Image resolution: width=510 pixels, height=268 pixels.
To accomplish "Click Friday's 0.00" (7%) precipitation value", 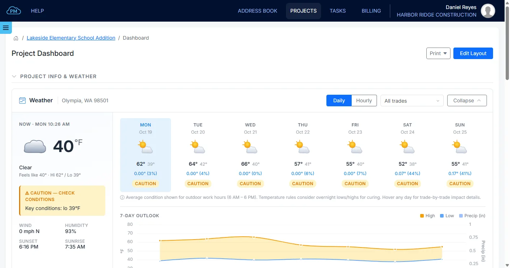I will [x=355, y=173].
